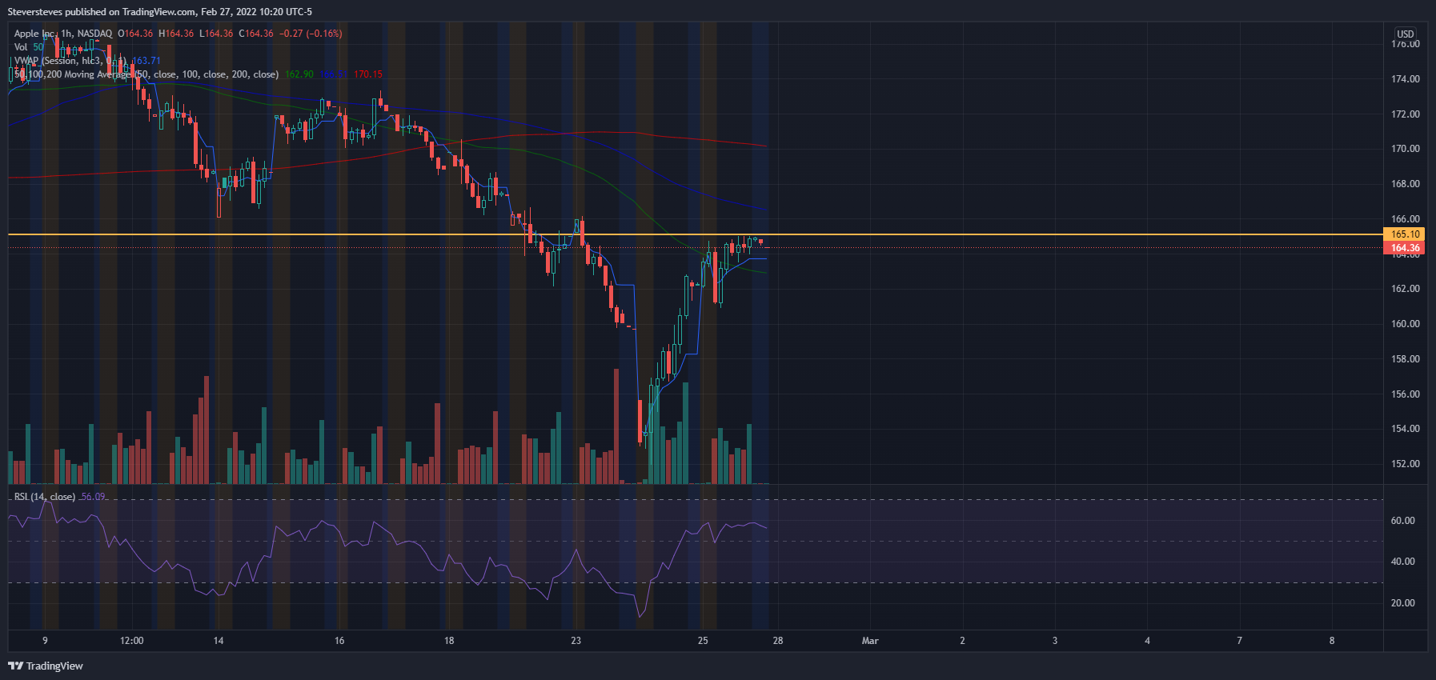
Task: Click the RSI 20.00 scale label
Action: tap(1402, 603)
